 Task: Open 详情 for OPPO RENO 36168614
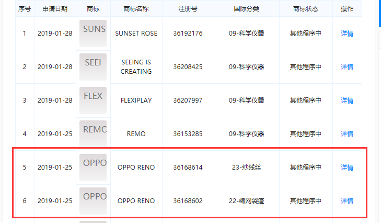347,168
